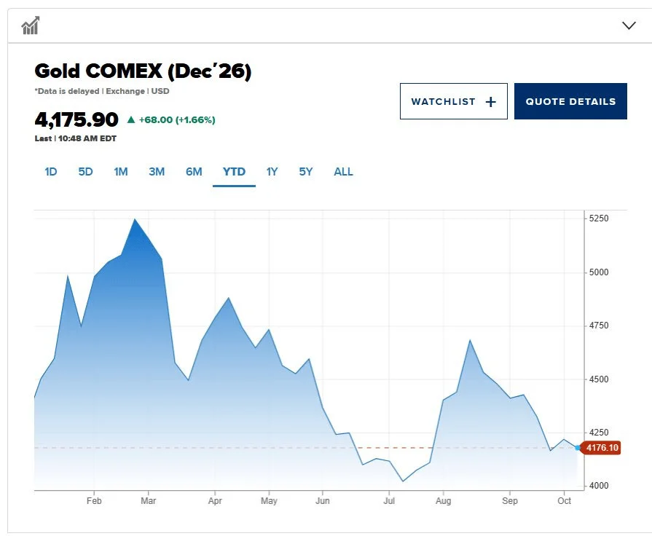This screenshot has height=536, width=652.
Task: Click the data delayed exchange USD note
Action: pyautogui.click(x=102, y=91)
